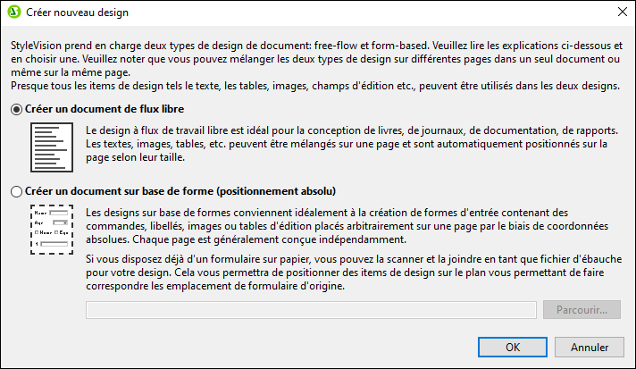Click the 'Créer nouveau design' title text

(77, 13)
